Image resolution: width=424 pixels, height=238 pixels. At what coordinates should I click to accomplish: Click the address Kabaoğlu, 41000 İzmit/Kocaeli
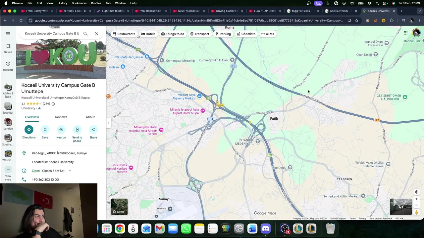(59, 153)
